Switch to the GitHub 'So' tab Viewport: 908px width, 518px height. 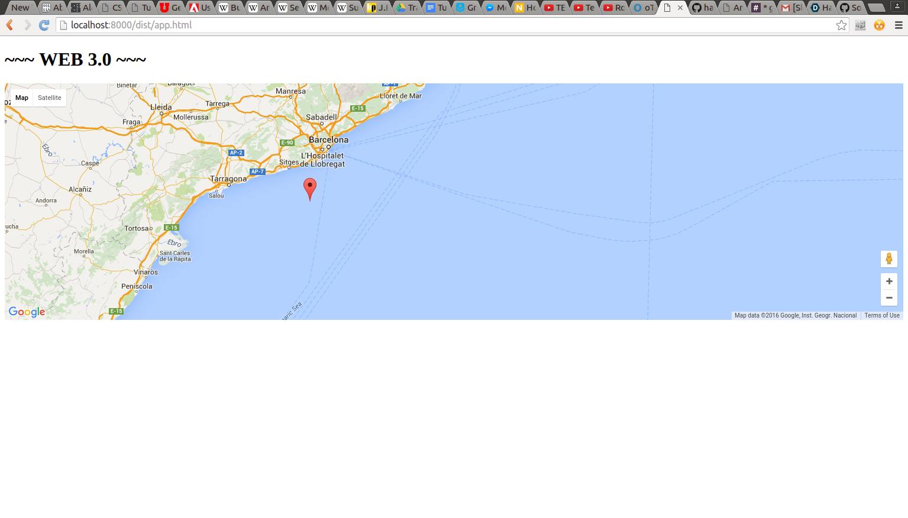tap(850, 8)
